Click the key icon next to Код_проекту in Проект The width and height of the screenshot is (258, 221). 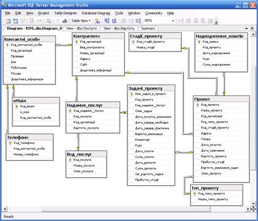click(197, 105)
